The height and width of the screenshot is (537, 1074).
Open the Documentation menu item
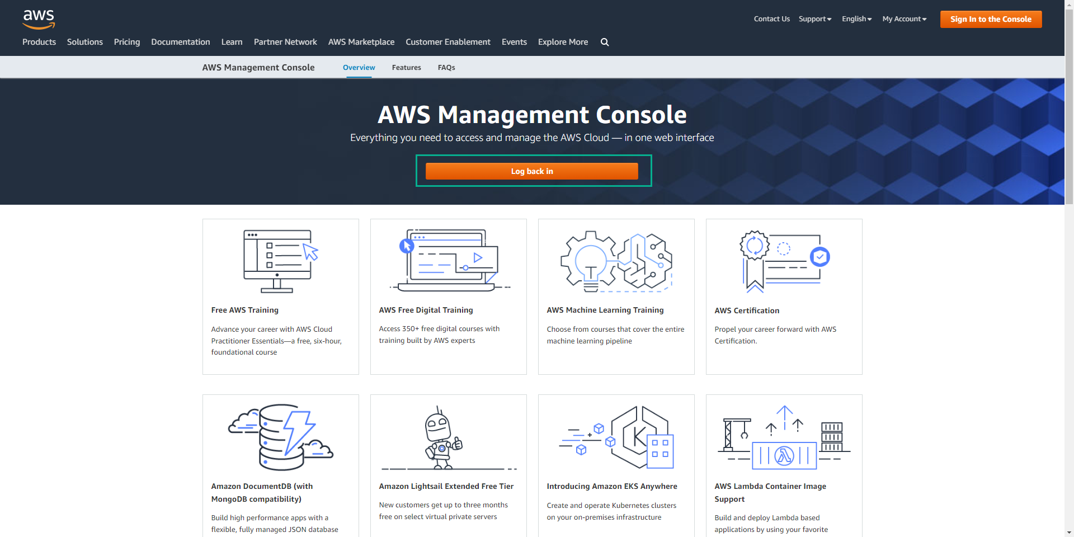click(x=181, y=42)
